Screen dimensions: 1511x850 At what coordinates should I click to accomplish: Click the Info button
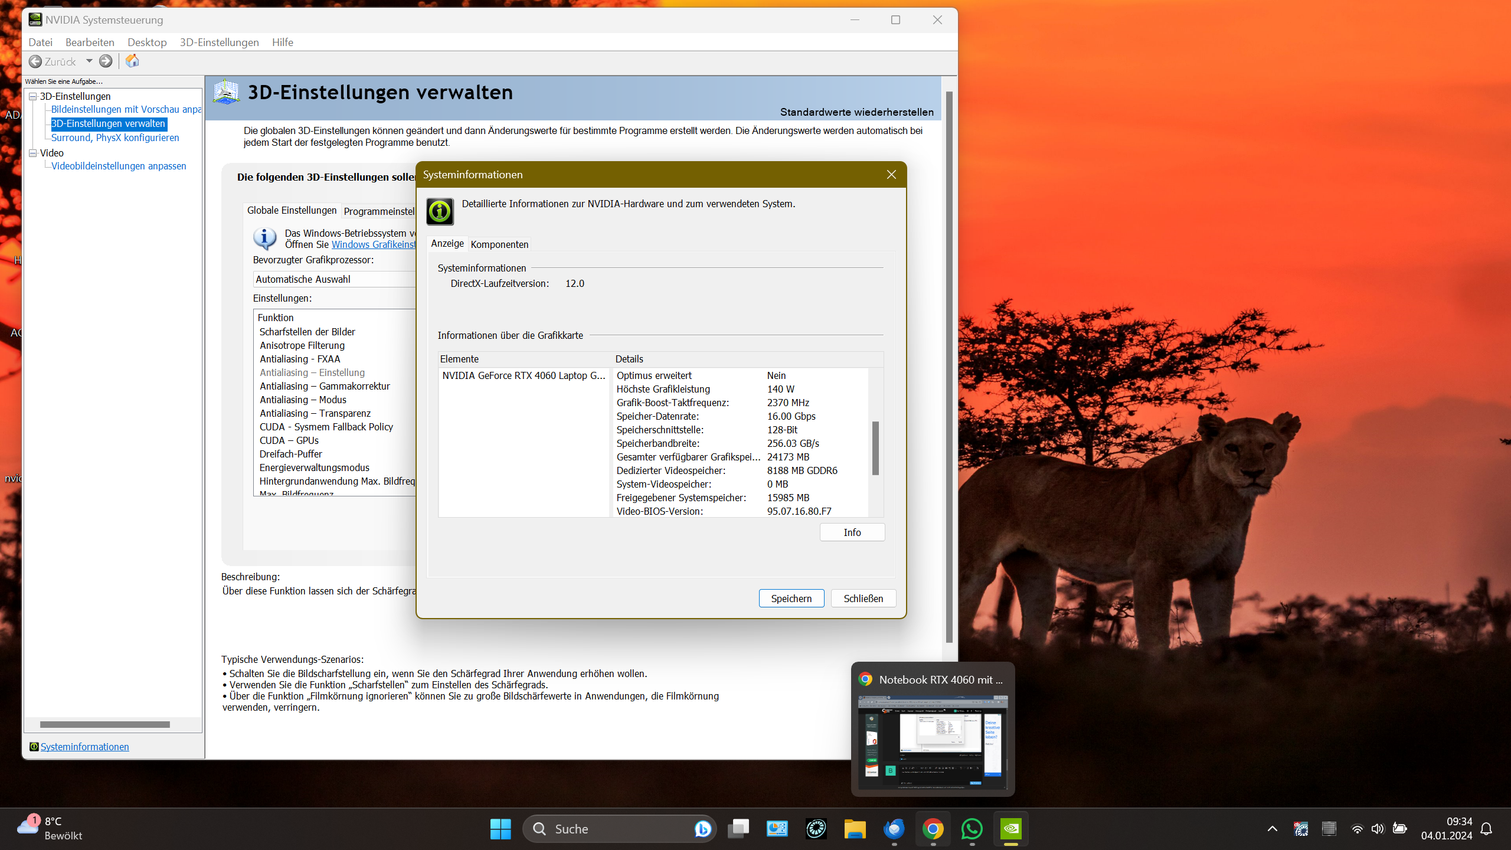852,532
